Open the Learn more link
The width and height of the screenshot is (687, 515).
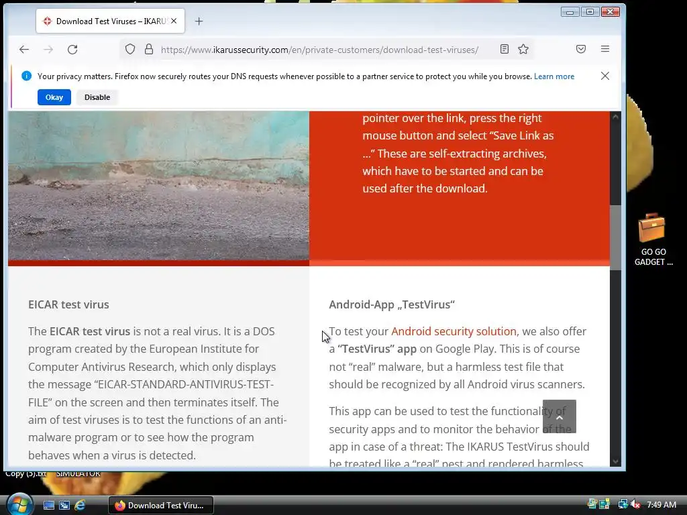point(553,76)
